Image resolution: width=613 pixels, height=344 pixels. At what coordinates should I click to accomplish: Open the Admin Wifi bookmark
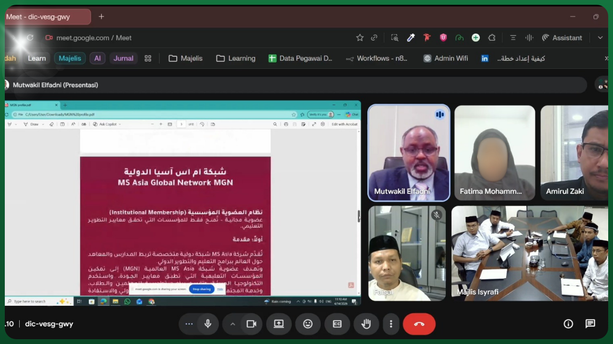pyautogui.click(x=445, y=58)
